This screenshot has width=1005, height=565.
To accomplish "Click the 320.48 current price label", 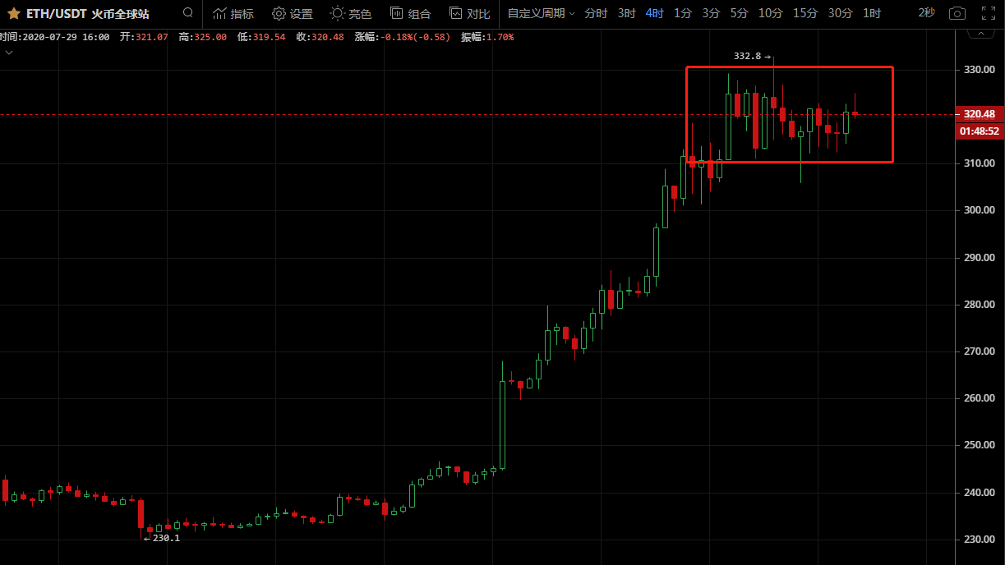I will [979, 114].
